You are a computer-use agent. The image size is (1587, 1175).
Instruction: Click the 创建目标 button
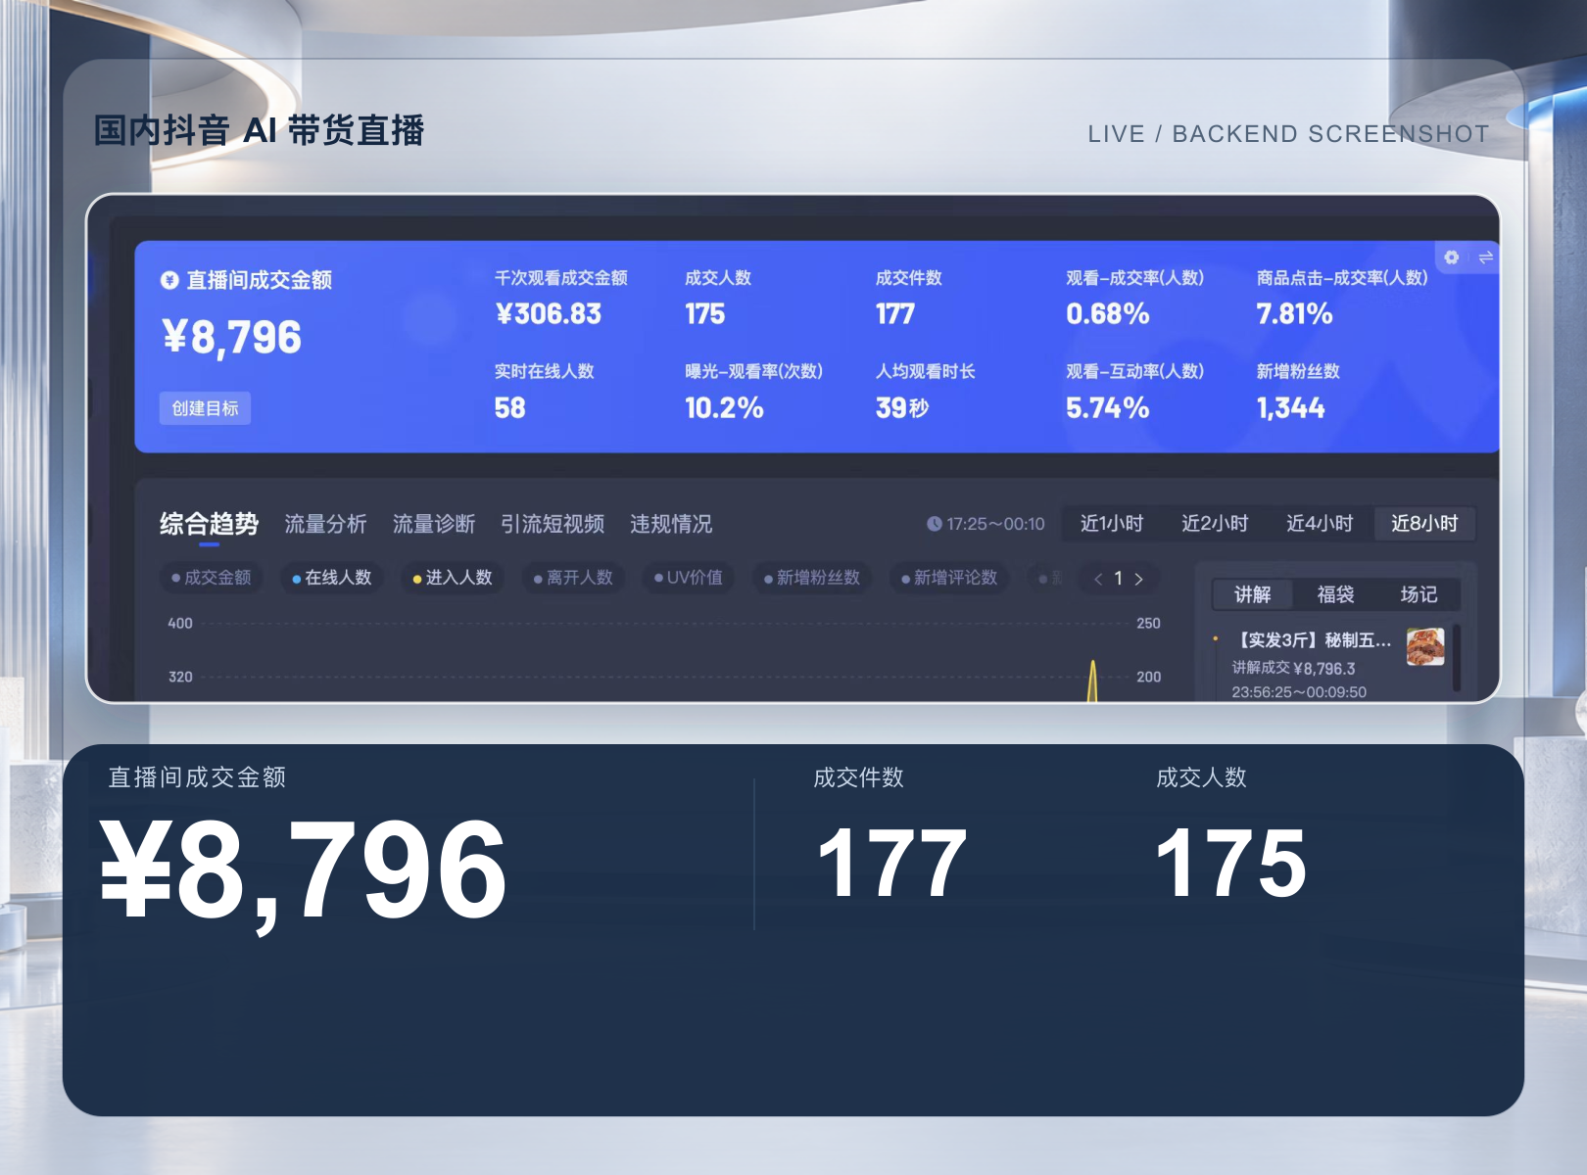tap(205, 408)
